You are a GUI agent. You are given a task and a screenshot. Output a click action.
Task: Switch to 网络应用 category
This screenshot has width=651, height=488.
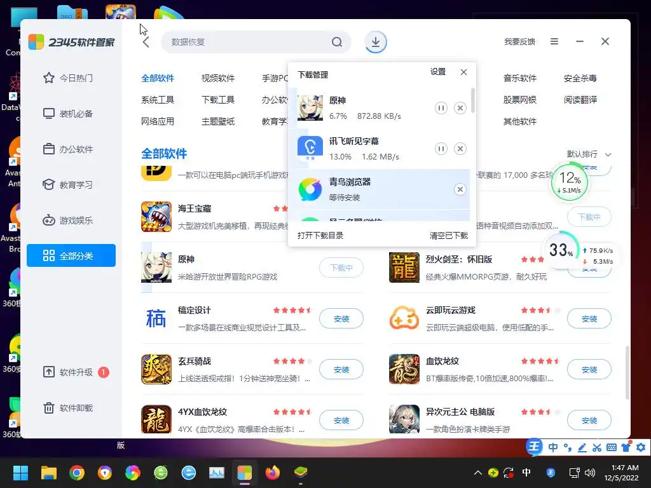[x=158, y=121]
